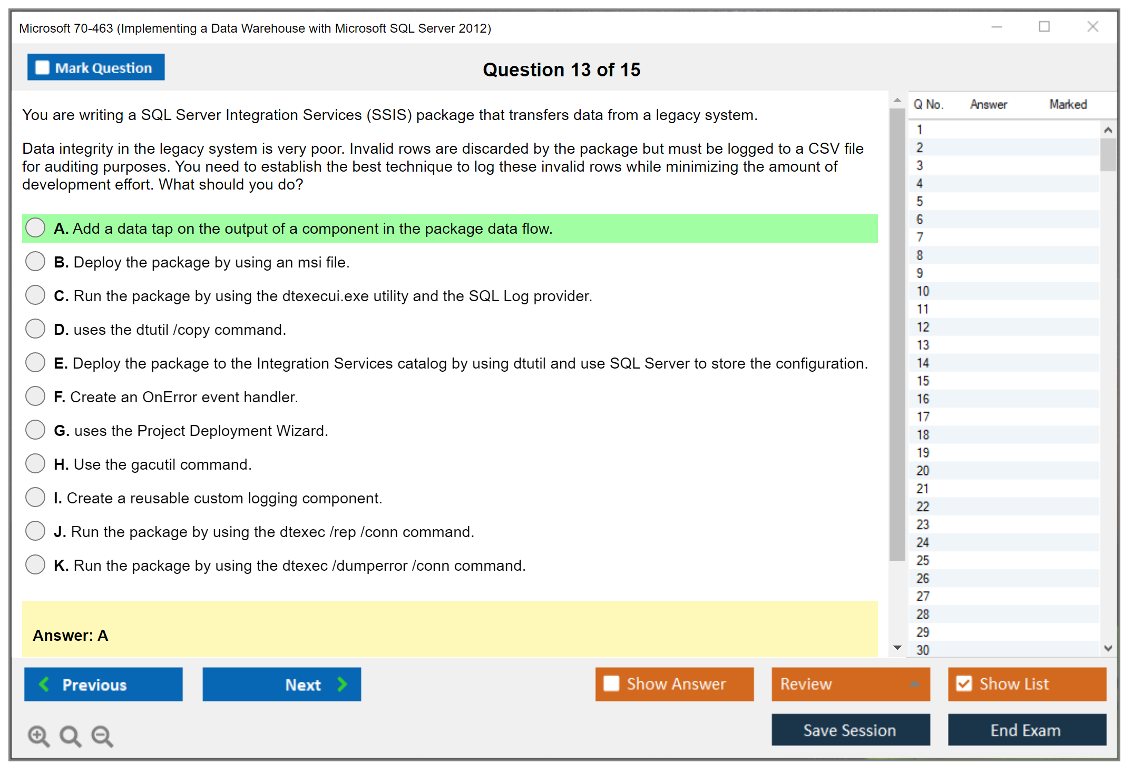Jump to question 14 in list

[x=923, y=363]
